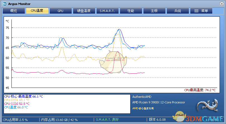Click the S.M.A.R.T. 良好 status indicator
Image resolution: width=226 pixels, height=124 pixels.
tap(107, 120)
